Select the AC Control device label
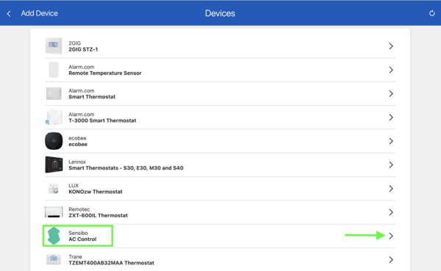 coord(82,239)
